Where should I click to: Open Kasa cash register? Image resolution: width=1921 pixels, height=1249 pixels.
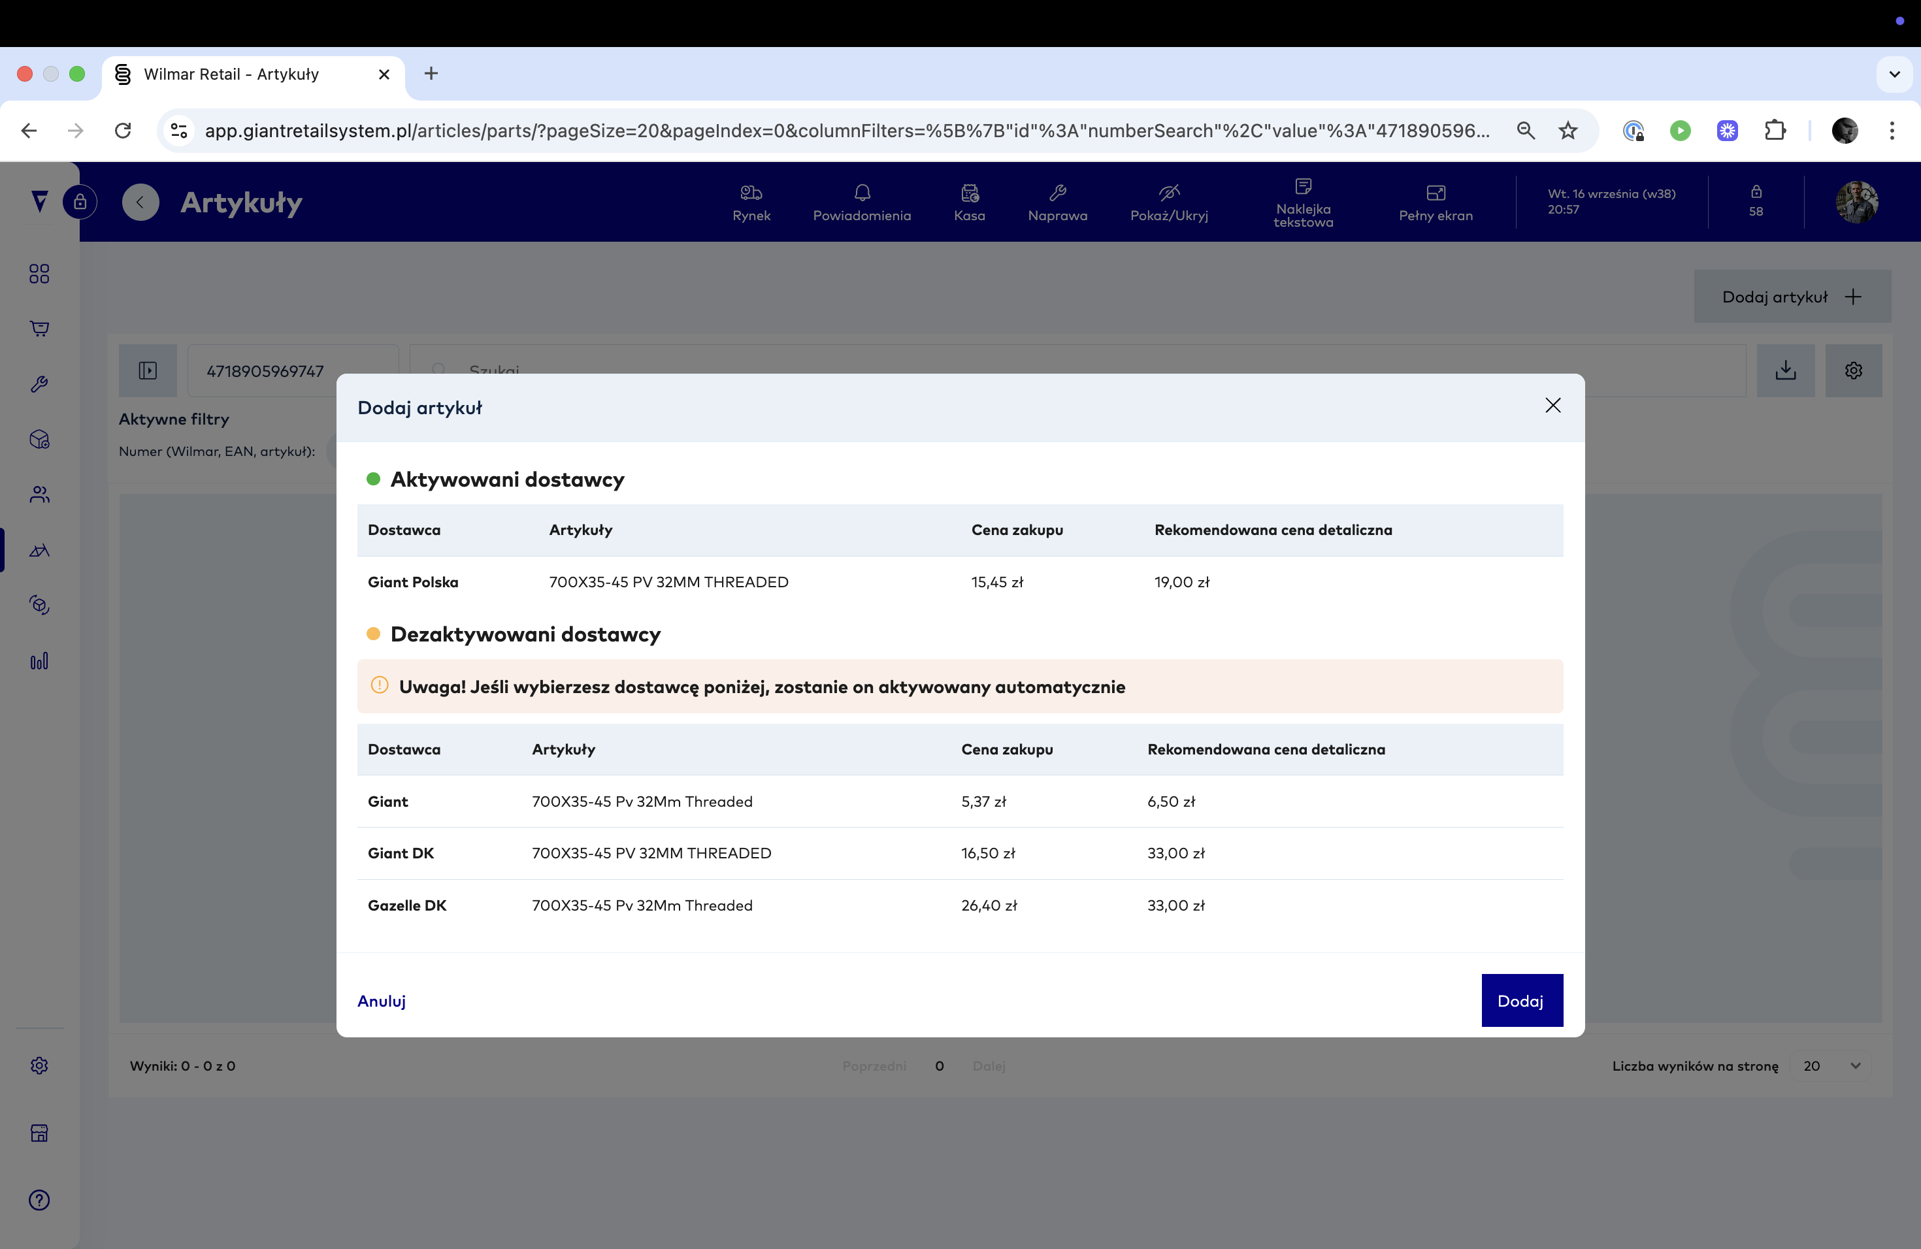(968, 202)
